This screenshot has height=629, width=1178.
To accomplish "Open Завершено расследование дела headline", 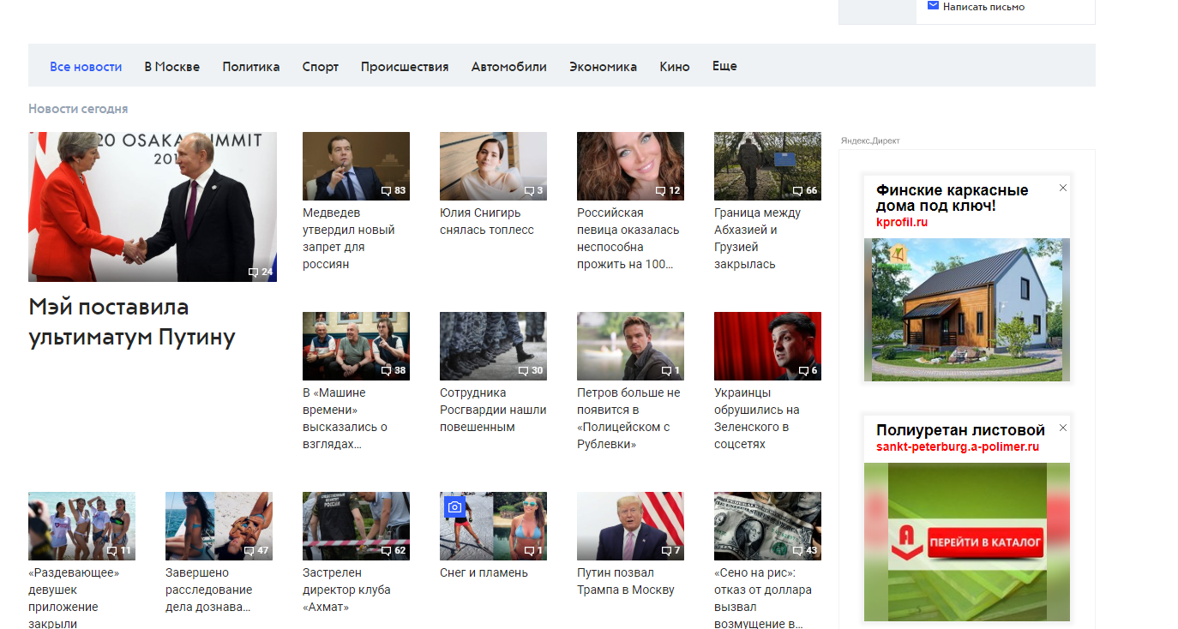I will tap(209, 590).
